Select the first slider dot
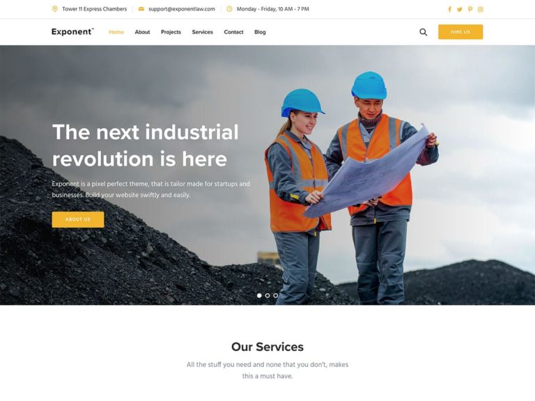This screenshot has height=401, width=535. pos(259,295)
